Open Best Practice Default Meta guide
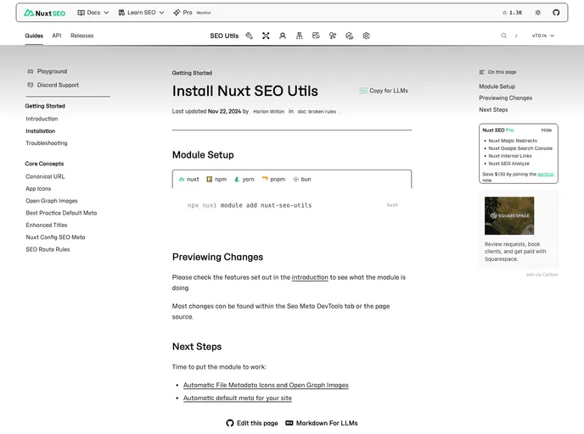 click(61, 213)
